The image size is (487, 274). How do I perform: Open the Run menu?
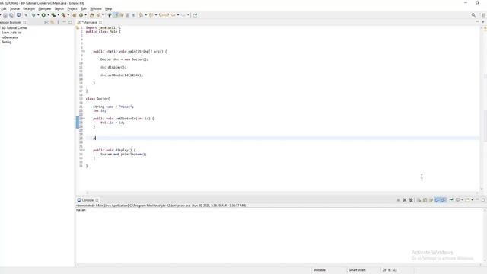click(84, 8)
